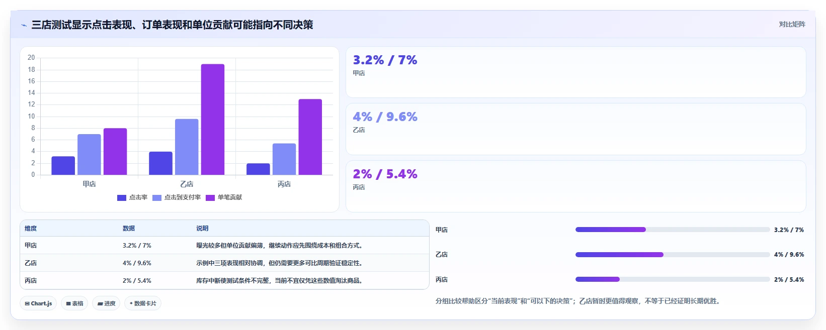Click 甲店's 点击到支付率 bar in the chart
The image size is (826, 330).
point(89,155)
